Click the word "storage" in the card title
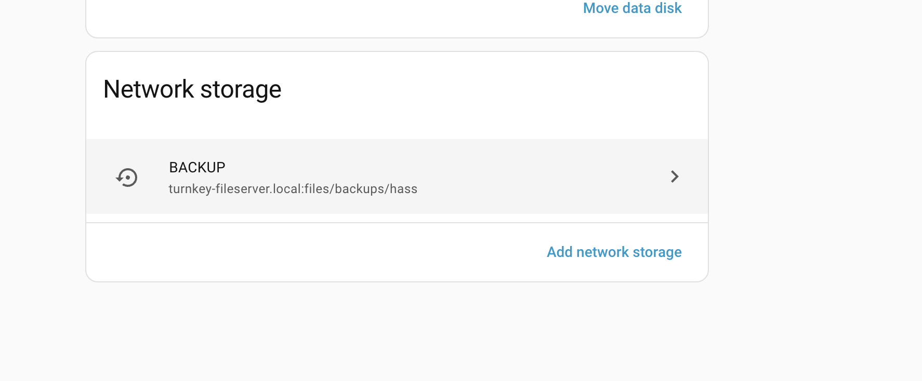Viewport: 922px width, 381px height. (241, 89)
